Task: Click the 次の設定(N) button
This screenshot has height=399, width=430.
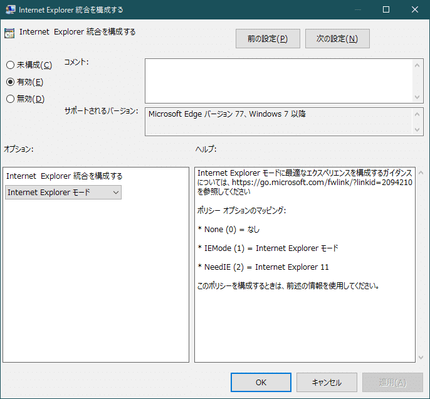Action: click(337, 39)
